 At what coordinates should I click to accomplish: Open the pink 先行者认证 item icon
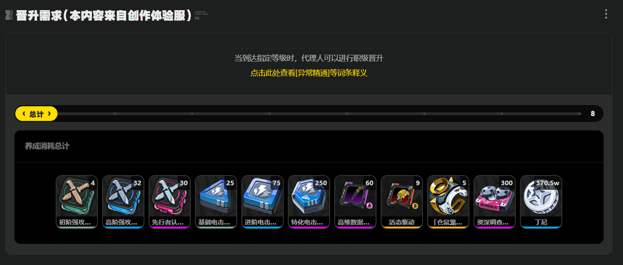pos(170,202)
